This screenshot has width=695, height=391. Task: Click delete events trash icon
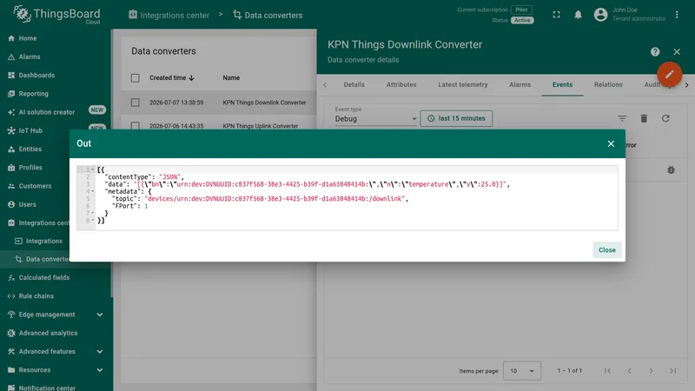point(644,118)
